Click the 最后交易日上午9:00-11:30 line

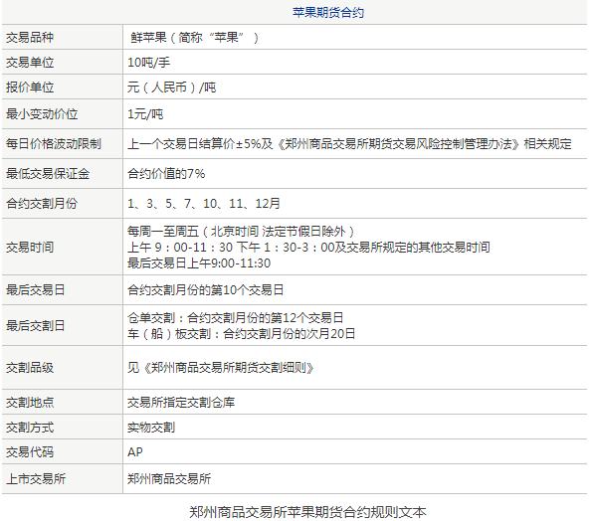pos(199,263)
